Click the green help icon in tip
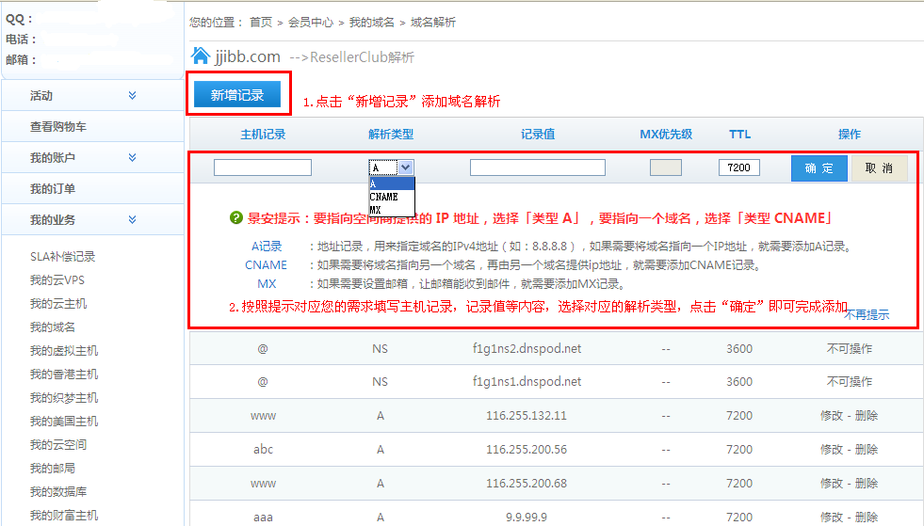 [236, 218]
